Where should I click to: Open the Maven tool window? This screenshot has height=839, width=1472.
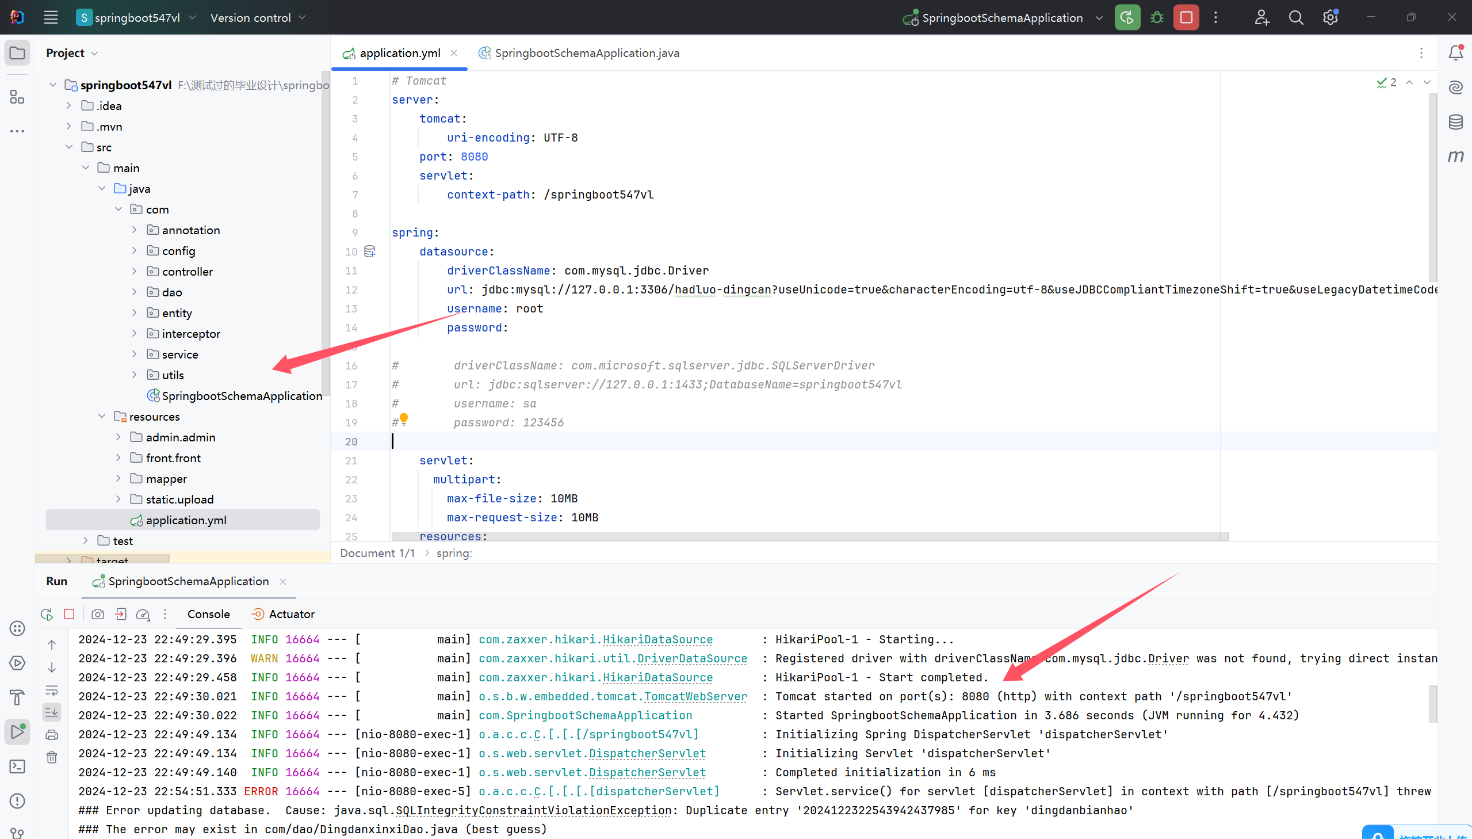(1455, 156)
